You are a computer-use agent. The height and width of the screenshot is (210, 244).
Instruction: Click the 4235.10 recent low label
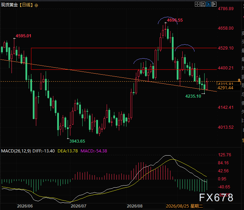193,96
